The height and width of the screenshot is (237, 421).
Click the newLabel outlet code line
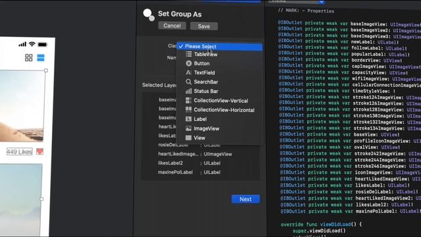[337, 42]
